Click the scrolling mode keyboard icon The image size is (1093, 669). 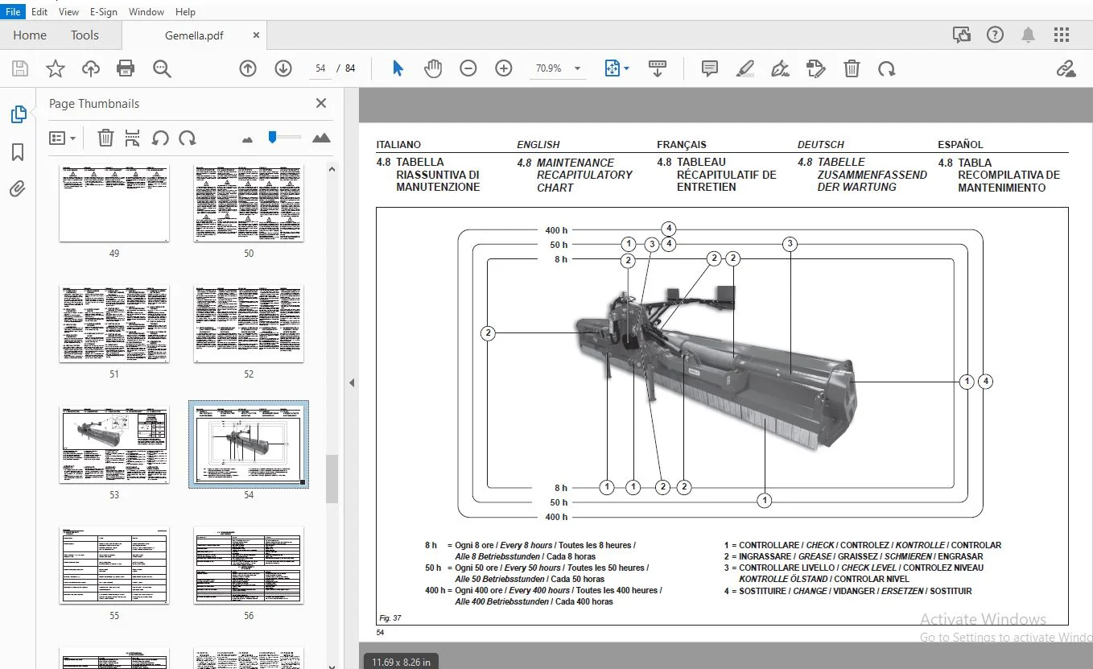click(x=658, y=68)
